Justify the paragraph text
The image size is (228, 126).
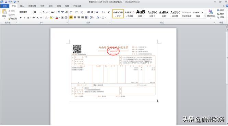coord(82,17)
